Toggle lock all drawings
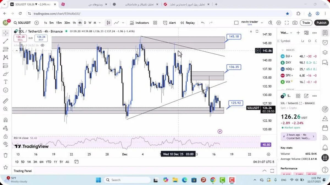 pyautogui.click(x=5, y=136)
